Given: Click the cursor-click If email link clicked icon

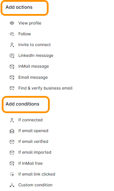Looking at the screenshot, I should (x=12, y=174).
